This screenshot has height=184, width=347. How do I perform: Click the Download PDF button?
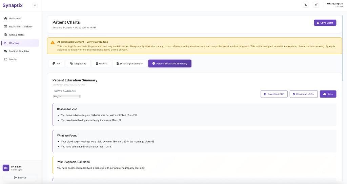(x=274, y=94)
